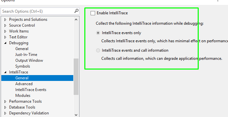This screenshot has height=117, width=228.
Task: Select Work Items category
Action: click(19, 31)
